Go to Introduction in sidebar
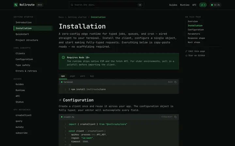 [x=23, y=22]
